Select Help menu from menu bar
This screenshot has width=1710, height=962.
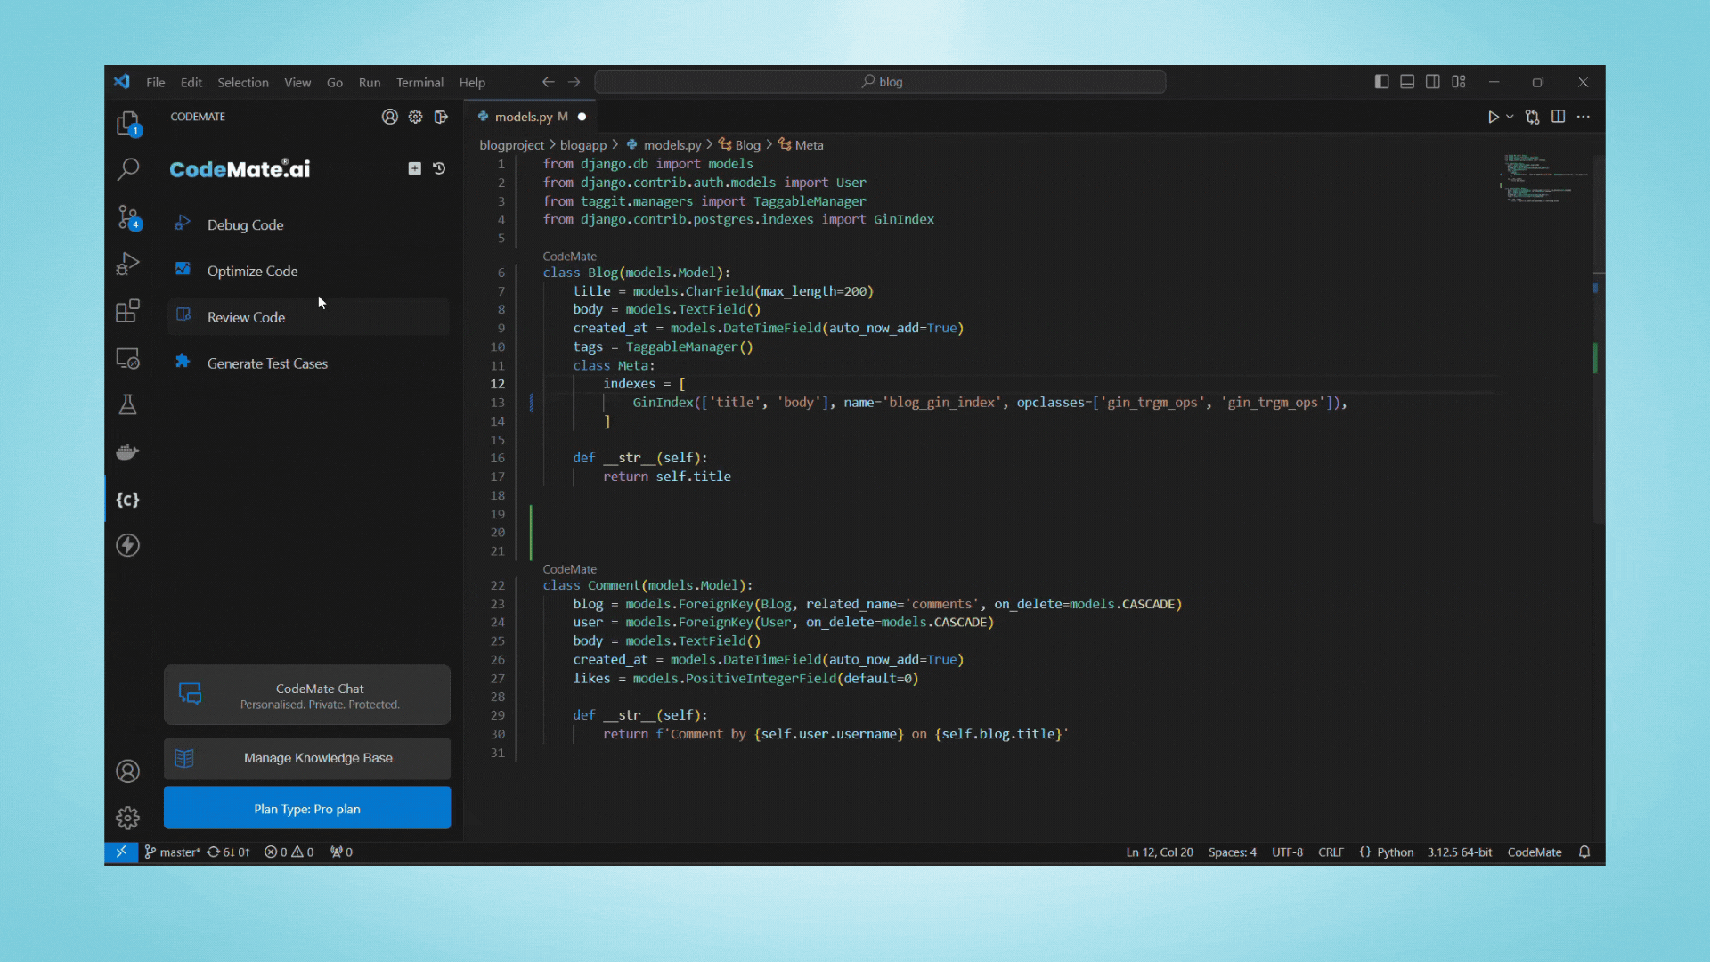[472, 81]
